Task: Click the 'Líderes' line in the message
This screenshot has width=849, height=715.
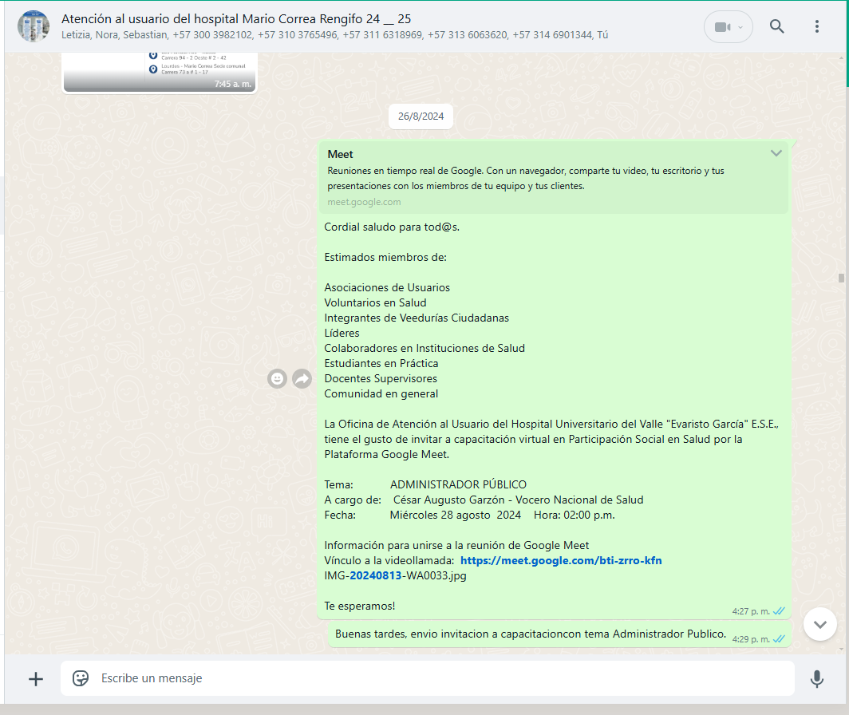Action: (x=342, y=333)
